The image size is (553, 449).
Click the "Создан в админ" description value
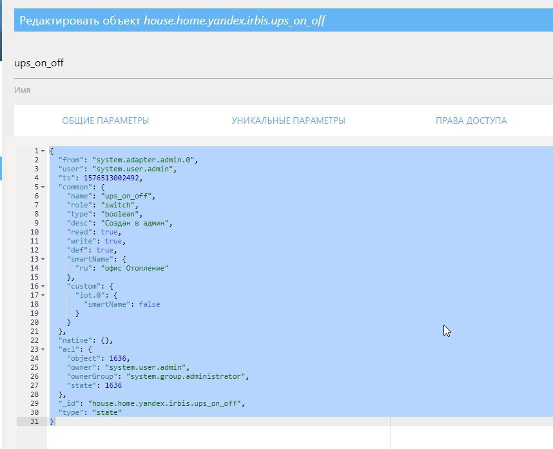tap(135, 223)
